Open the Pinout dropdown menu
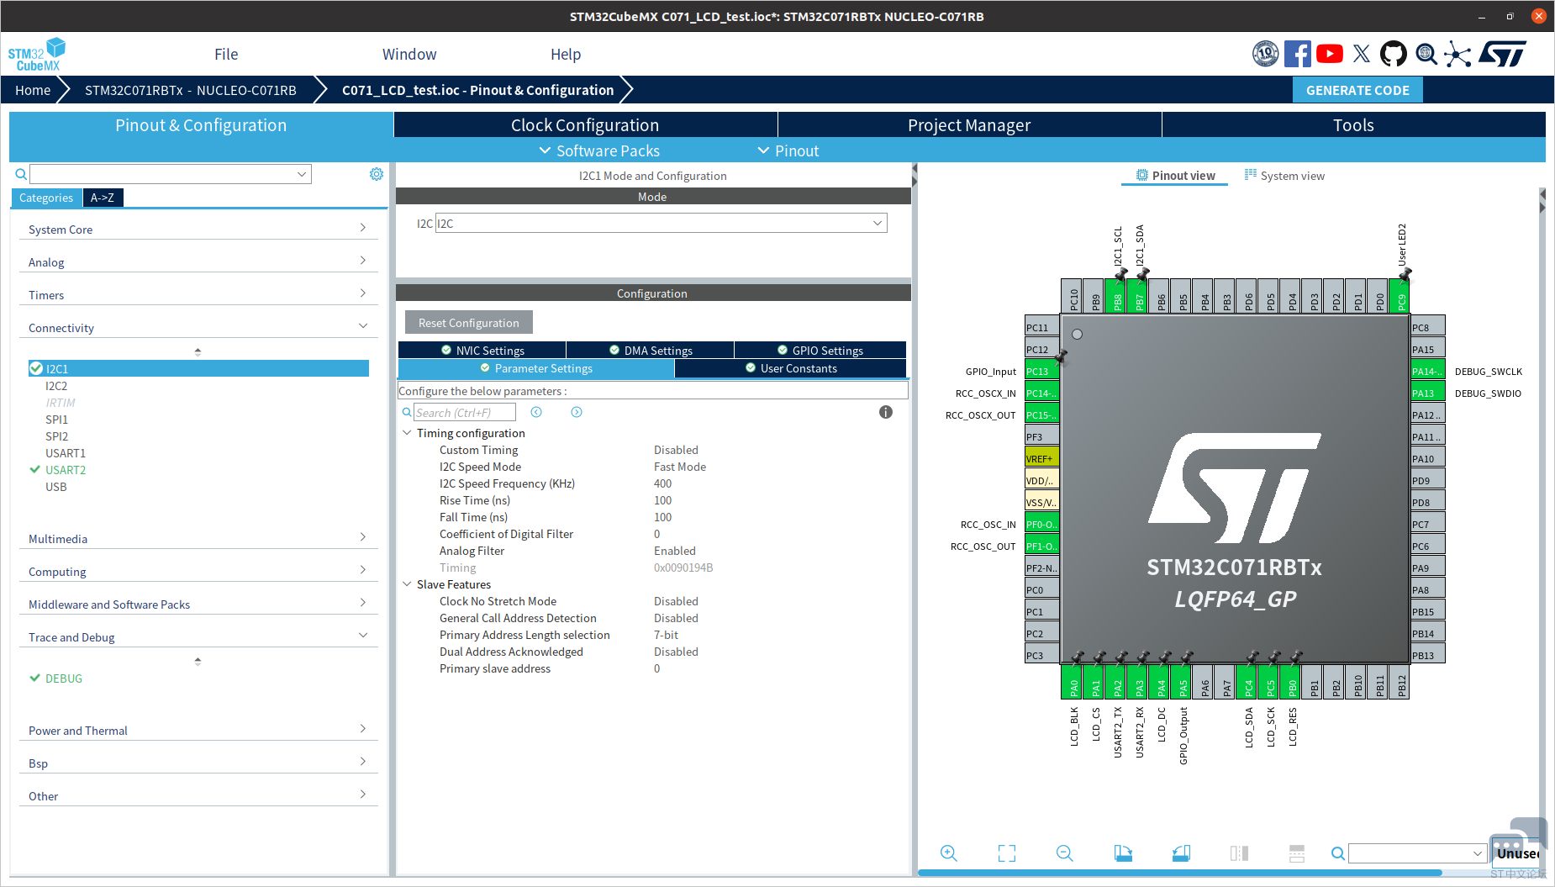 coord(788,150)
